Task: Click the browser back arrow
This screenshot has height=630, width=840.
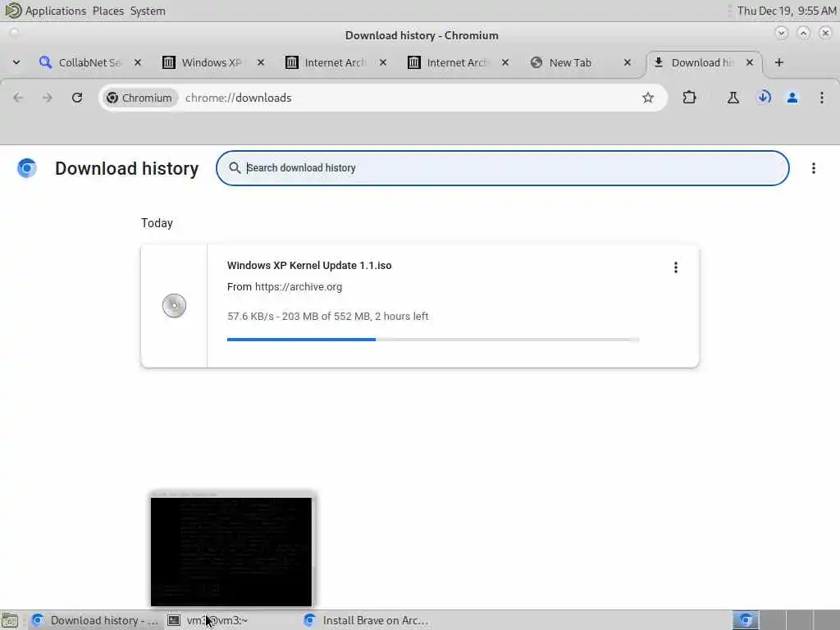Action: (x=18, y=98)
